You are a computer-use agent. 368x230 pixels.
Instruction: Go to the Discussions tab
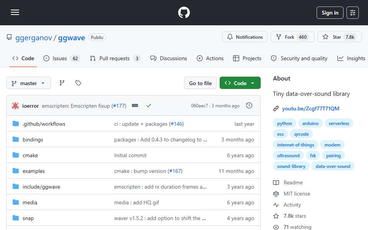169,58
